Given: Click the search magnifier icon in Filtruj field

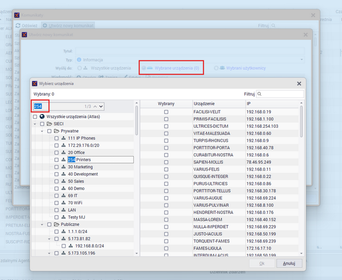Looking at the screenshot, I should point(259,94).
